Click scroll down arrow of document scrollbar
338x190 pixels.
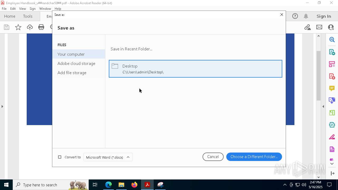point(319,177)
